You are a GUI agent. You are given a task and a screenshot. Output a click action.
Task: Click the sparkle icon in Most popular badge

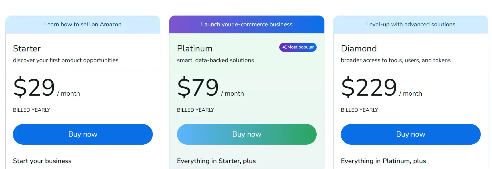click(x=284, y=47)
